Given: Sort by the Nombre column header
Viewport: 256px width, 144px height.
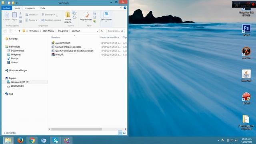Looking at the screenshot, I should (x=56, y=37).
